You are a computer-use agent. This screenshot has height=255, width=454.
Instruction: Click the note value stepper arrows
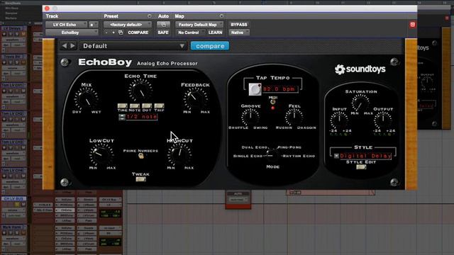[122, 117]
